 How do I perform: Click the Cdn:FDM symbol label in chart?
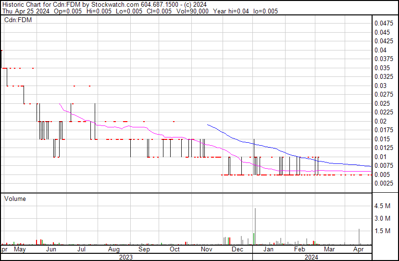(x=19, y=20)
